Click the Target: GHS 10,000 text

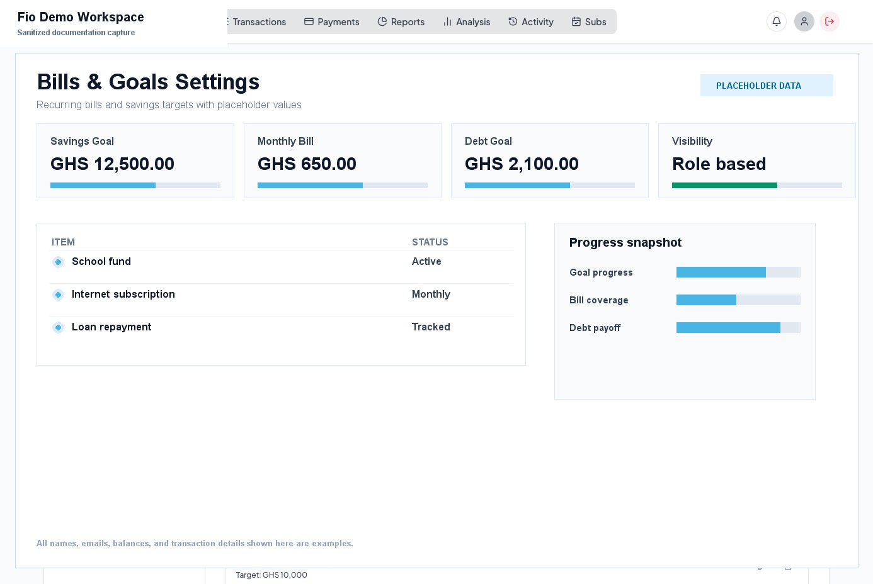click(271, 575)
